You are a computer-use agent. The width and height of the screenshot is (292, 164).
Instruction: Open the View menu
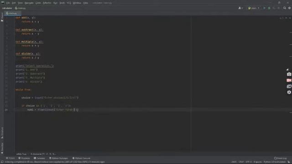(x=20, y=3)
